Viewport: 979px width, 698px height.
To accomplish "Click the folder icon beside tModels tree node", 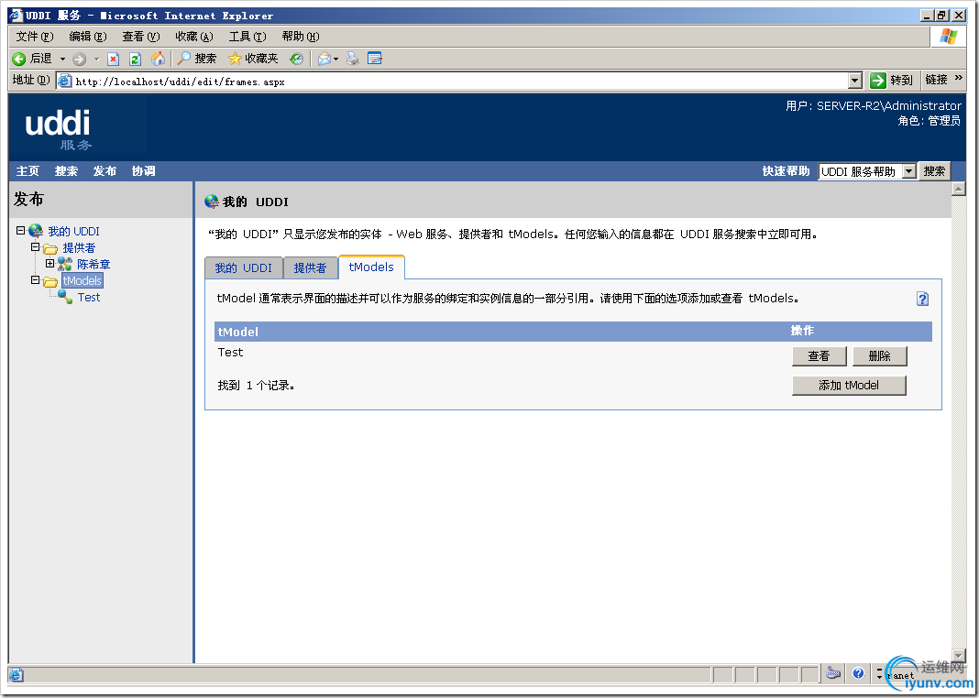I will coord(50,282).
